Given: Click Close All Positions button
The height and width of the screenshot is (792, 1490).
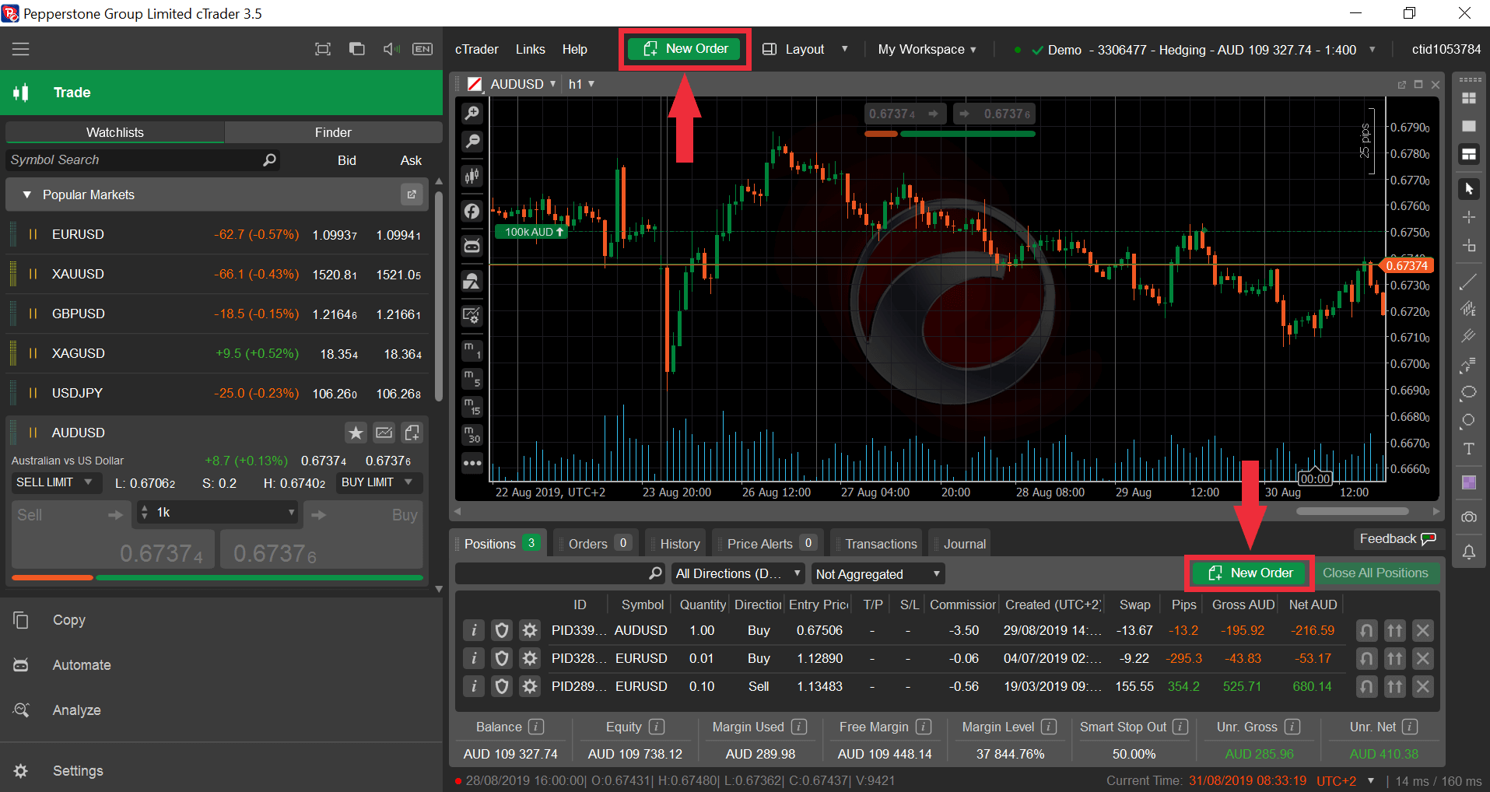Looking at the screenshot, I should point(1376,573).
